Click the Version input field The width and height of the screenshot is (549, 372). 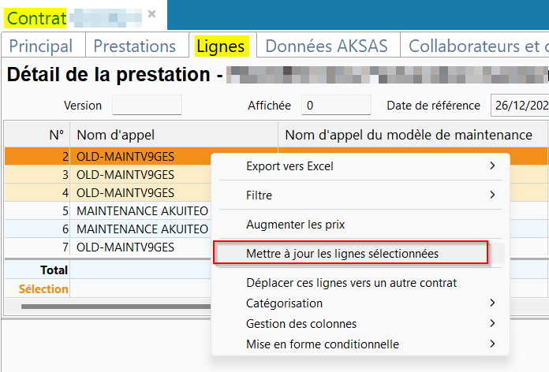[147, 105]
